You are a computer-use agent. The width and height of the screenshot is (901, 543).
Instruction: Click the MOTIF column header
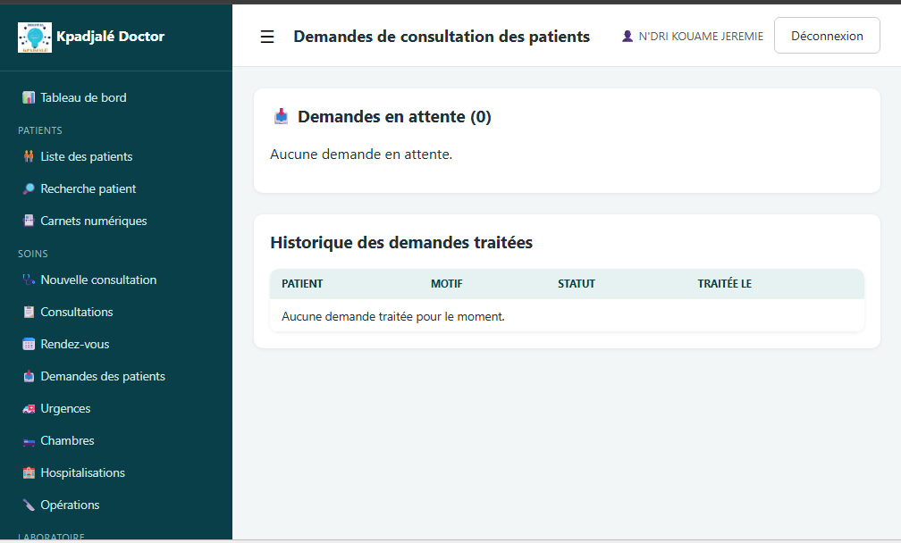[x=447, y=283]
